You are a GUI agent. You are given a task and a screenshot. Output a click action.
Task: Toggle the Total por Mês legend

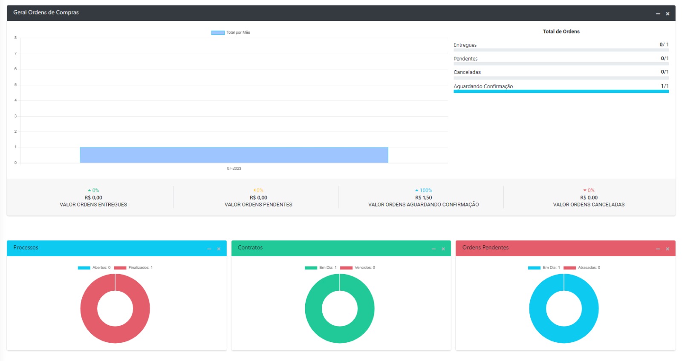point(231,32)
